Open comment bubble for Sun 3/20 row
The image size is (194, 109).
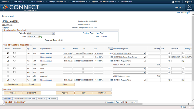(14, 72)
